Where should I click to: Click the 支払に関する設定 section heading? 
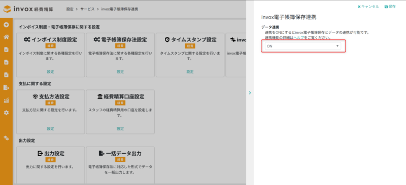(x=35, y=84)
